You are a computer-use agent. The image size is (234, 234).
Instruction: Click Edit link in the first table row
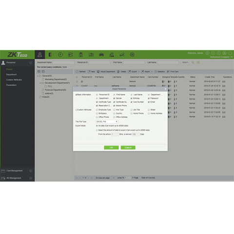(x=224, y=81)
